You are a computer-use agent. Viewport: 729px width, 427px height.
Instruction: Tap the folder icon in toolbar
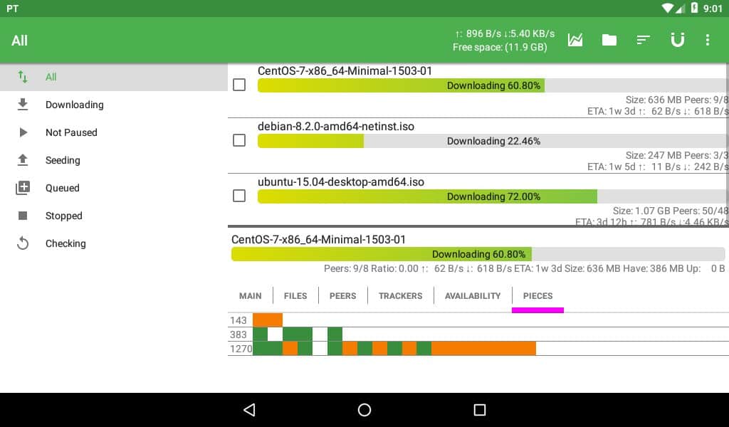[x=609, y=40]
